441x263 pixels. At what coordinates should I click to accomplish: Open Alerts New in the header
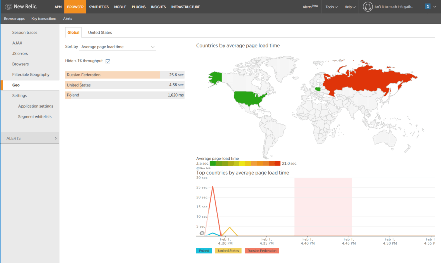click(310, 6)
